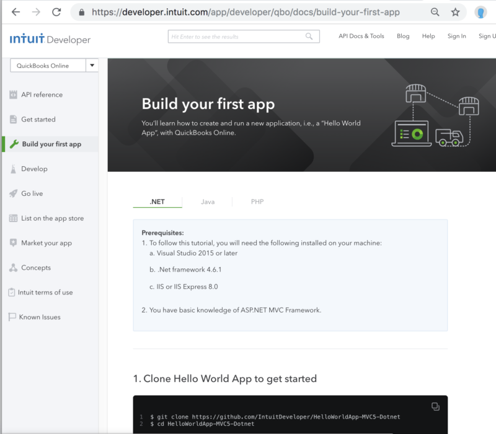This screenshot has width=496, height=434.
Task: Switch to the .NET tab
Action: point(157,202)
